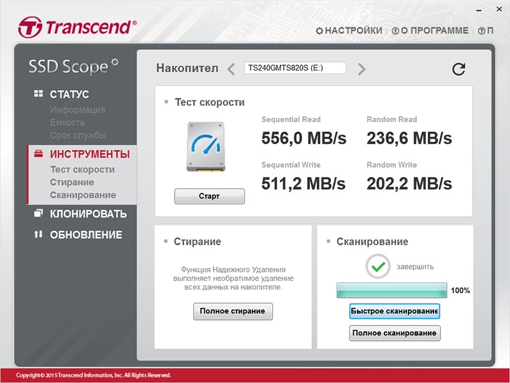Viewport: 510px width, 383px height.
Task: Go to next drive arrow
Action: (361, 69)
